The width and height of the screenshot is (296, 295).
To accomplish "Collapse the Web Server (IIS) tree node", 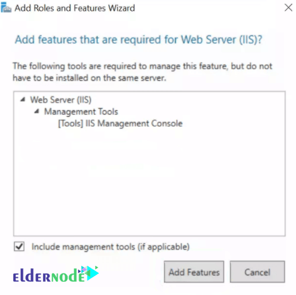I will click(23, 100).
